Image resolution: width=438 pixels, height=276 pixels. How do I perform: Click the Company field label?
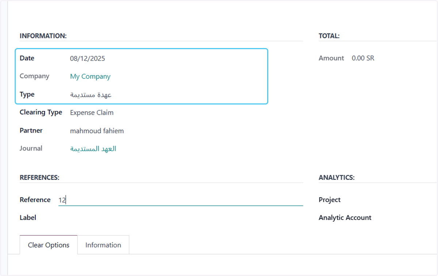point(34,76)
